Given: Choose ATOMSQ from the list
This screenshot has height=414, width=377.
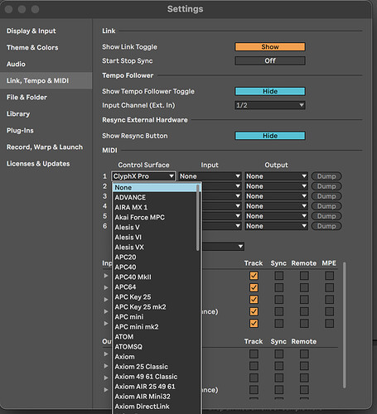Looking at the screenshot, I should (155, 347).
